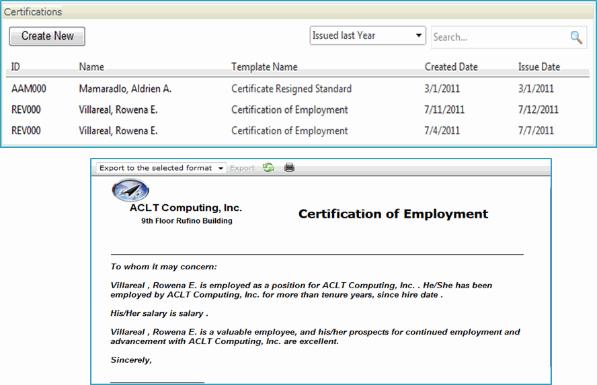The width and height of the screenshot is (597, 385).
Task: Click the Create New button
Action: [47, 36]
